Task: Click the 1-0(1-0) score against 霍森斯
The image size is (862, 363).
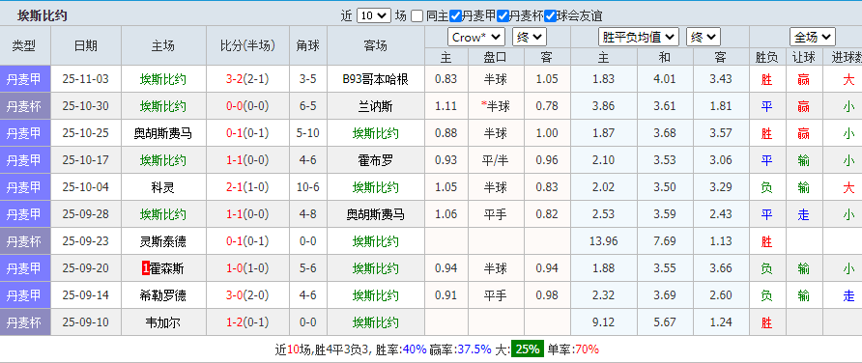Action: tap(247, 268)
